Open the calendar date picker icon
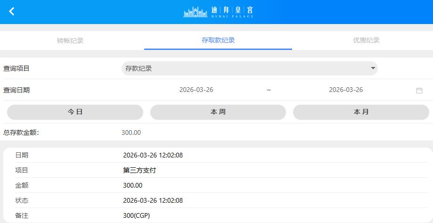 click(419, 91)
